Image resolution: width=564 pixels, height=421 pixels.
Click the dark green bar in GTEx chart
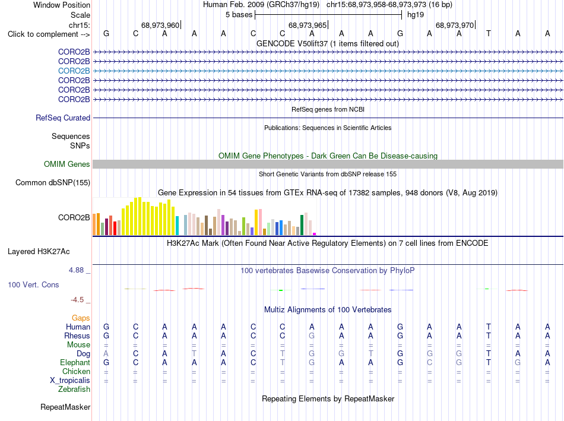click(x=302, y=225)
